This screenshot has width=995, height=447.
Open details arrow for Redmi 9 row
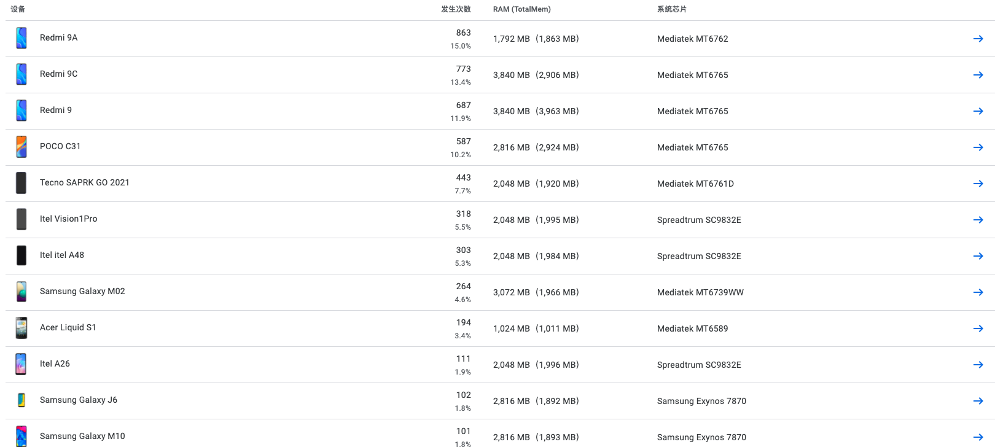coord(978,111)
